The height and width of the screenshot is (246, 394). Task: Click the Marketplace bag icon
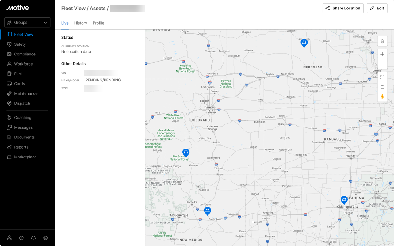[9, 157]
